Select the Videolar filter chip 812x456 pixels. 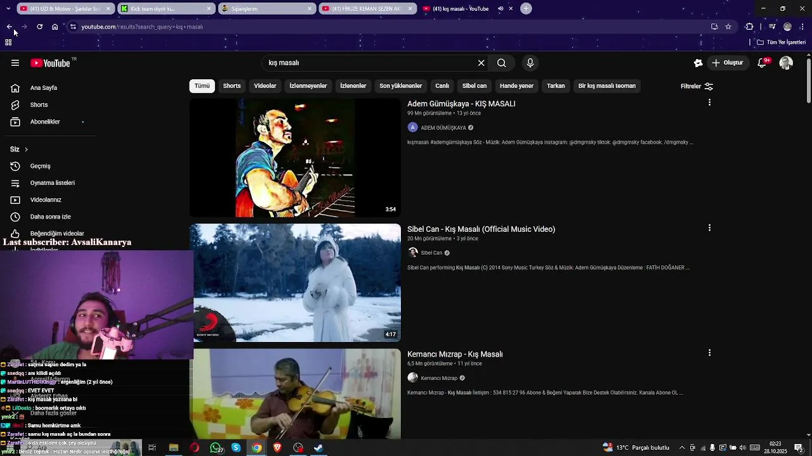tap(265, 86)
